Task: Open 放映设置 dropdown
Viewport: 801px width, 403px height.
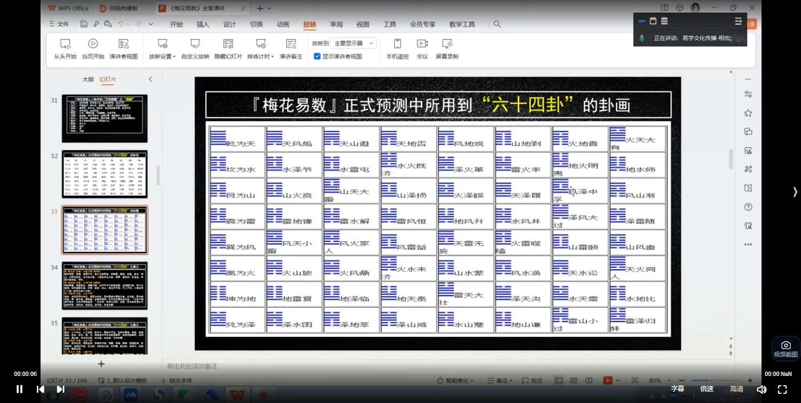Action: tap(162, 49)
